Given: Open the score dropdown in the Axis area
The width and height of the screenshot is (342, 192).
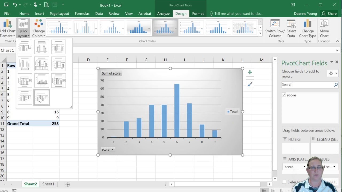Looking at the screenshot, I should [304, 167].
